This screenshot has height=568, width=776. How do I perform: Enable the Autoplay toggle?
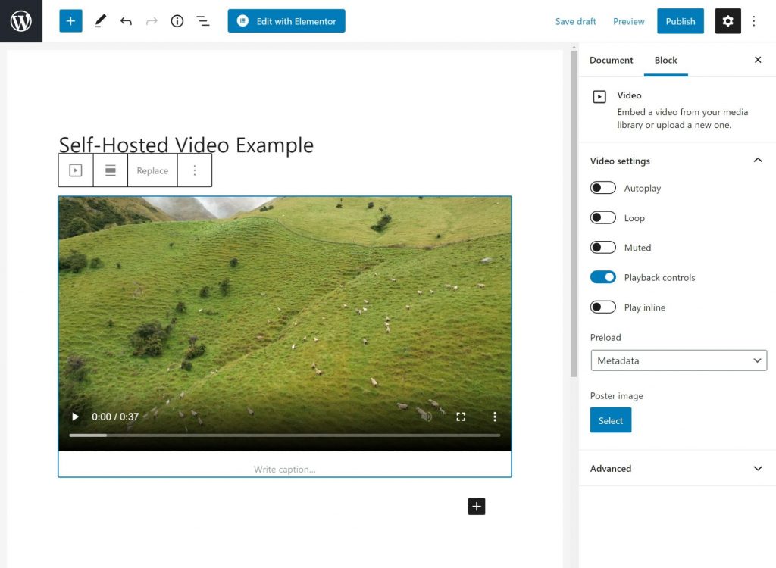603,188
